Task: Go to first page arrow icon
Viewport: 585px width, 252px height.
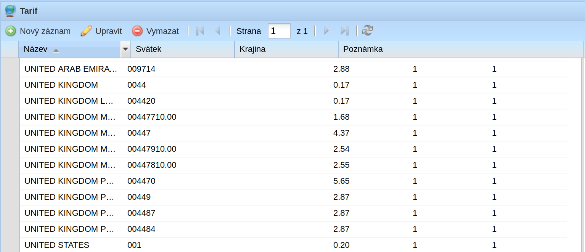Action: 200,31
